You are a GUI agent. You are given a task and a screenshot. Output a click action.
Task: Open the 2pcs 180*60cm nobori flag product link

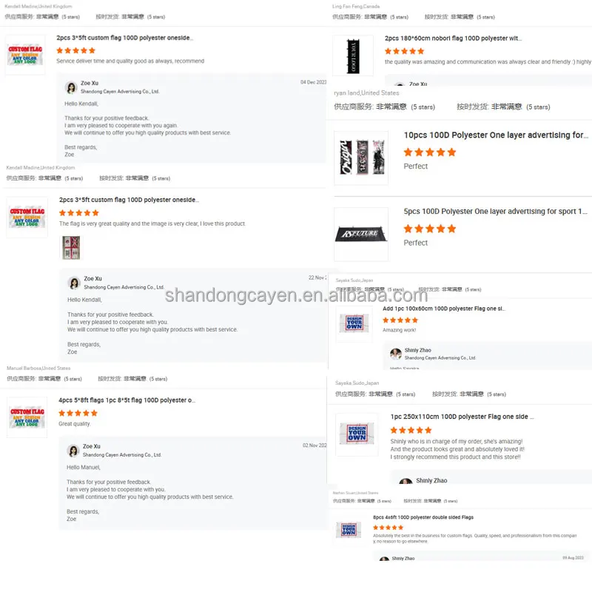pos(453,38)
